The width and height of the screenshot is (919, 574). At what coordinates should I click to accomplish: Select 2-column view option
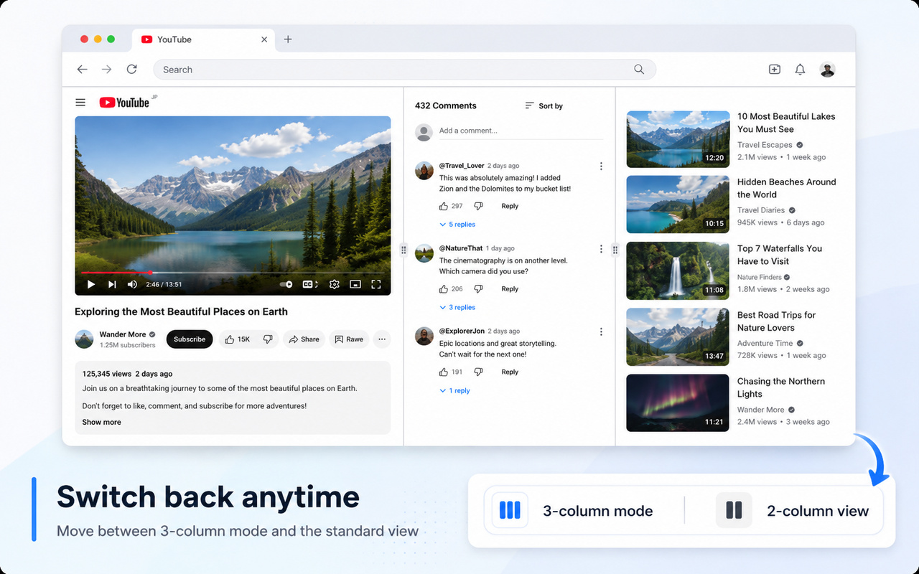click(x=792, y=511)
